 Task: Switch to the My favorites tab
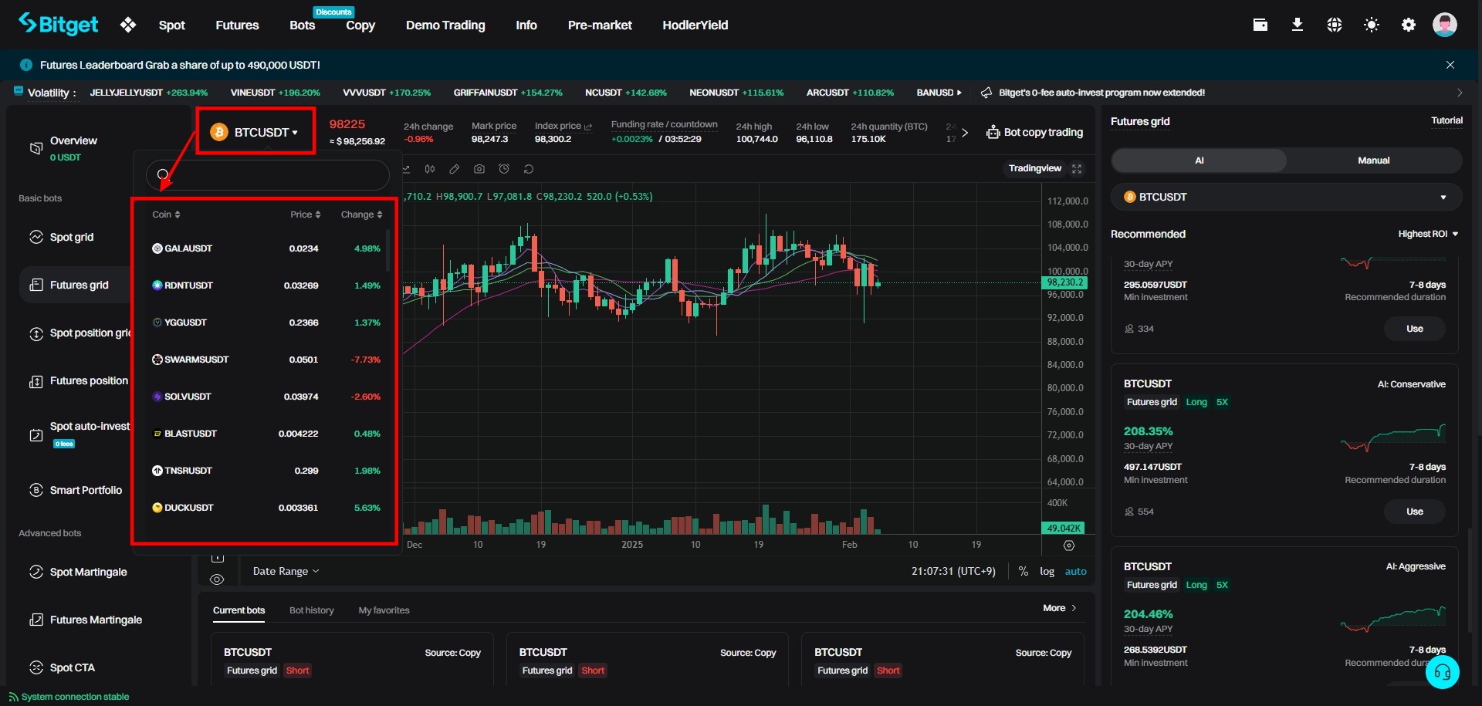coord(384,610)
